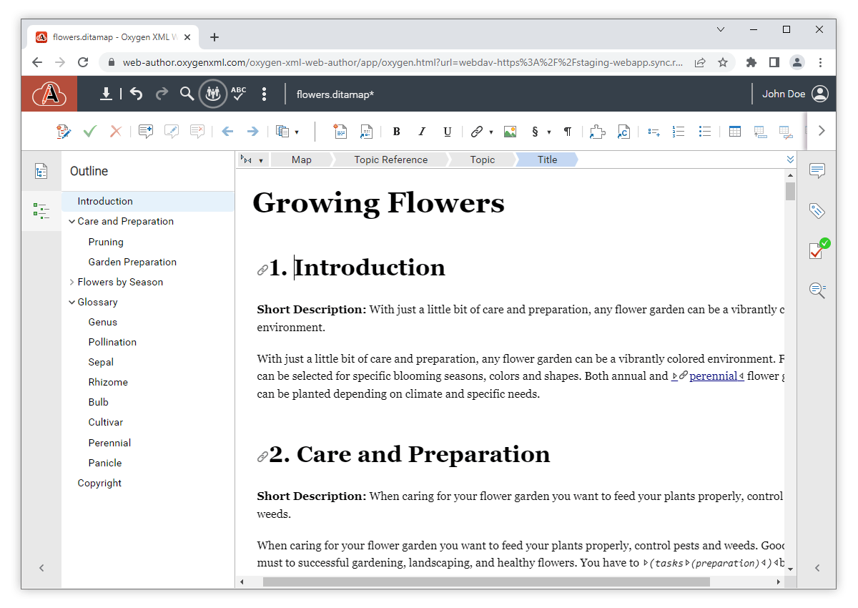Screen dimensions: 858x608
Task: Collapse the Glossary outline node
Action: coord(71,302)
